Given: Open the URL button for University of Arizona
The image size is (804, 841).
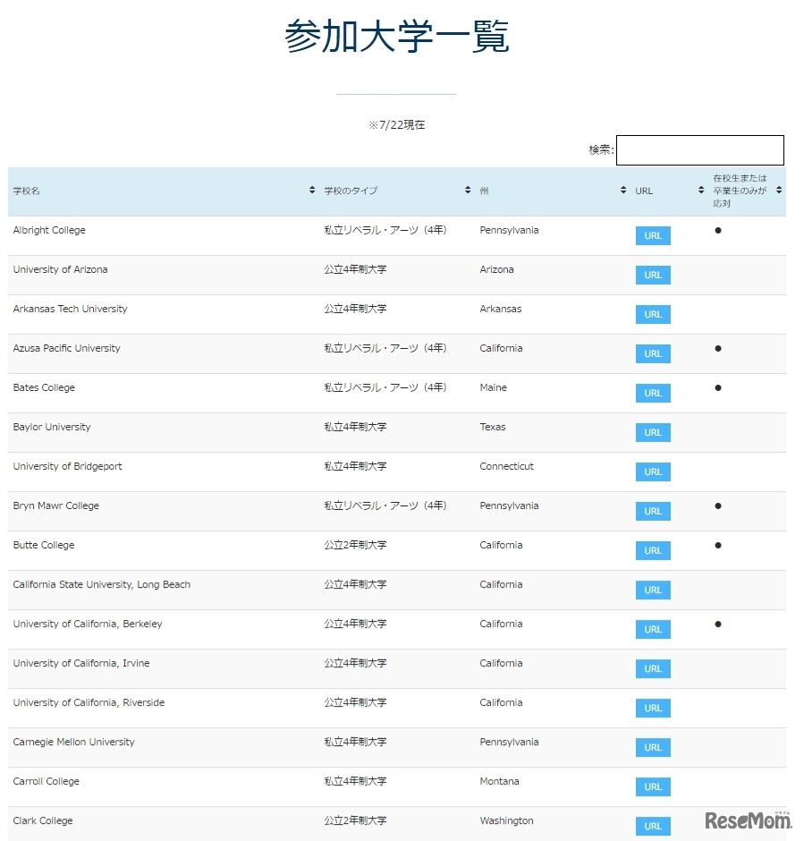Looking at the screenshot, I should 652,275.
